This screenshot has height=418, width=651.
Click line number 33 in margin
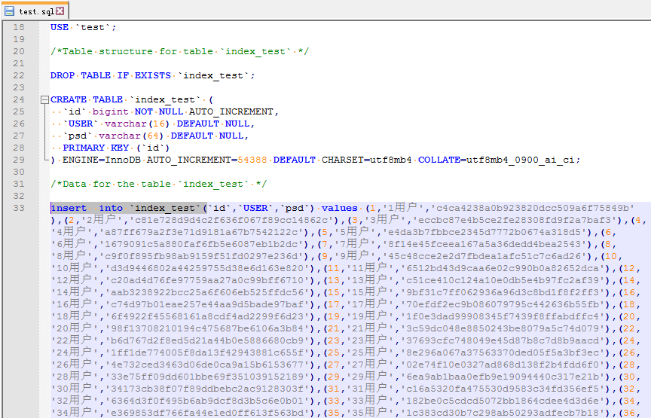[x=19, y=208]
